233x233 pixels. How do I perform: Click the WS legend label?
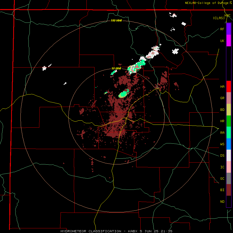222,144
